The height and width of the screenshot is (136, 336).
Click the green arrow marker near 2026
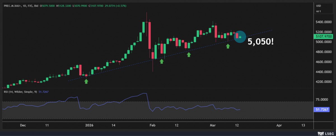[86, 81]
